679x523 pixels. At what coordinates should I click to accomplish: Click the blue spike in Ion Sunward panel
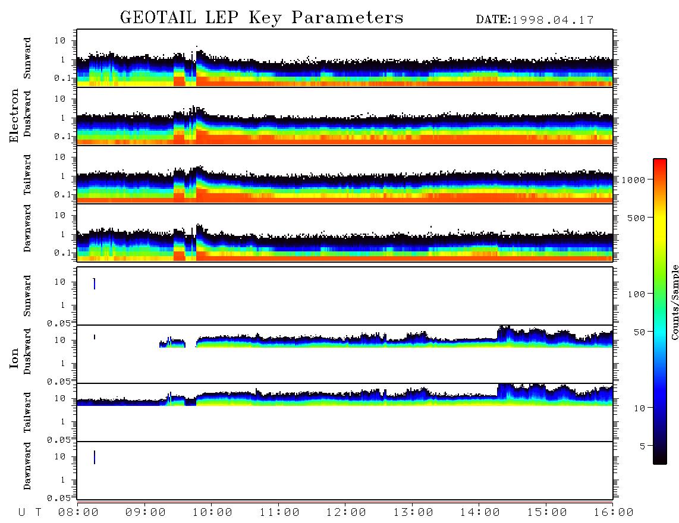(x=95, y=283)
